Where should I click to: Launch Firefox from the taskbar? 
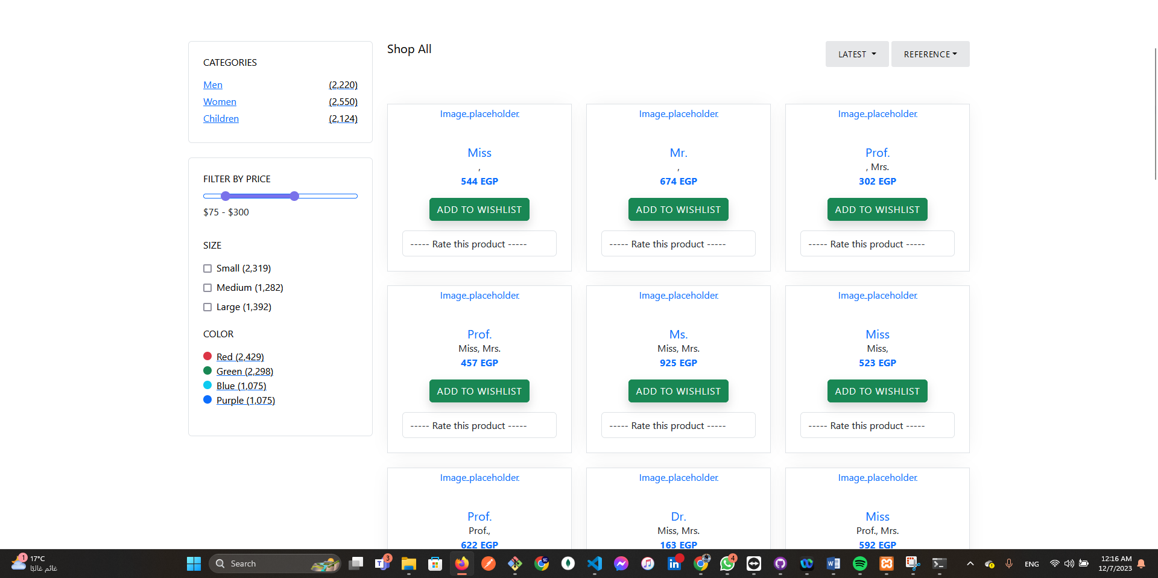coord(461,564)
